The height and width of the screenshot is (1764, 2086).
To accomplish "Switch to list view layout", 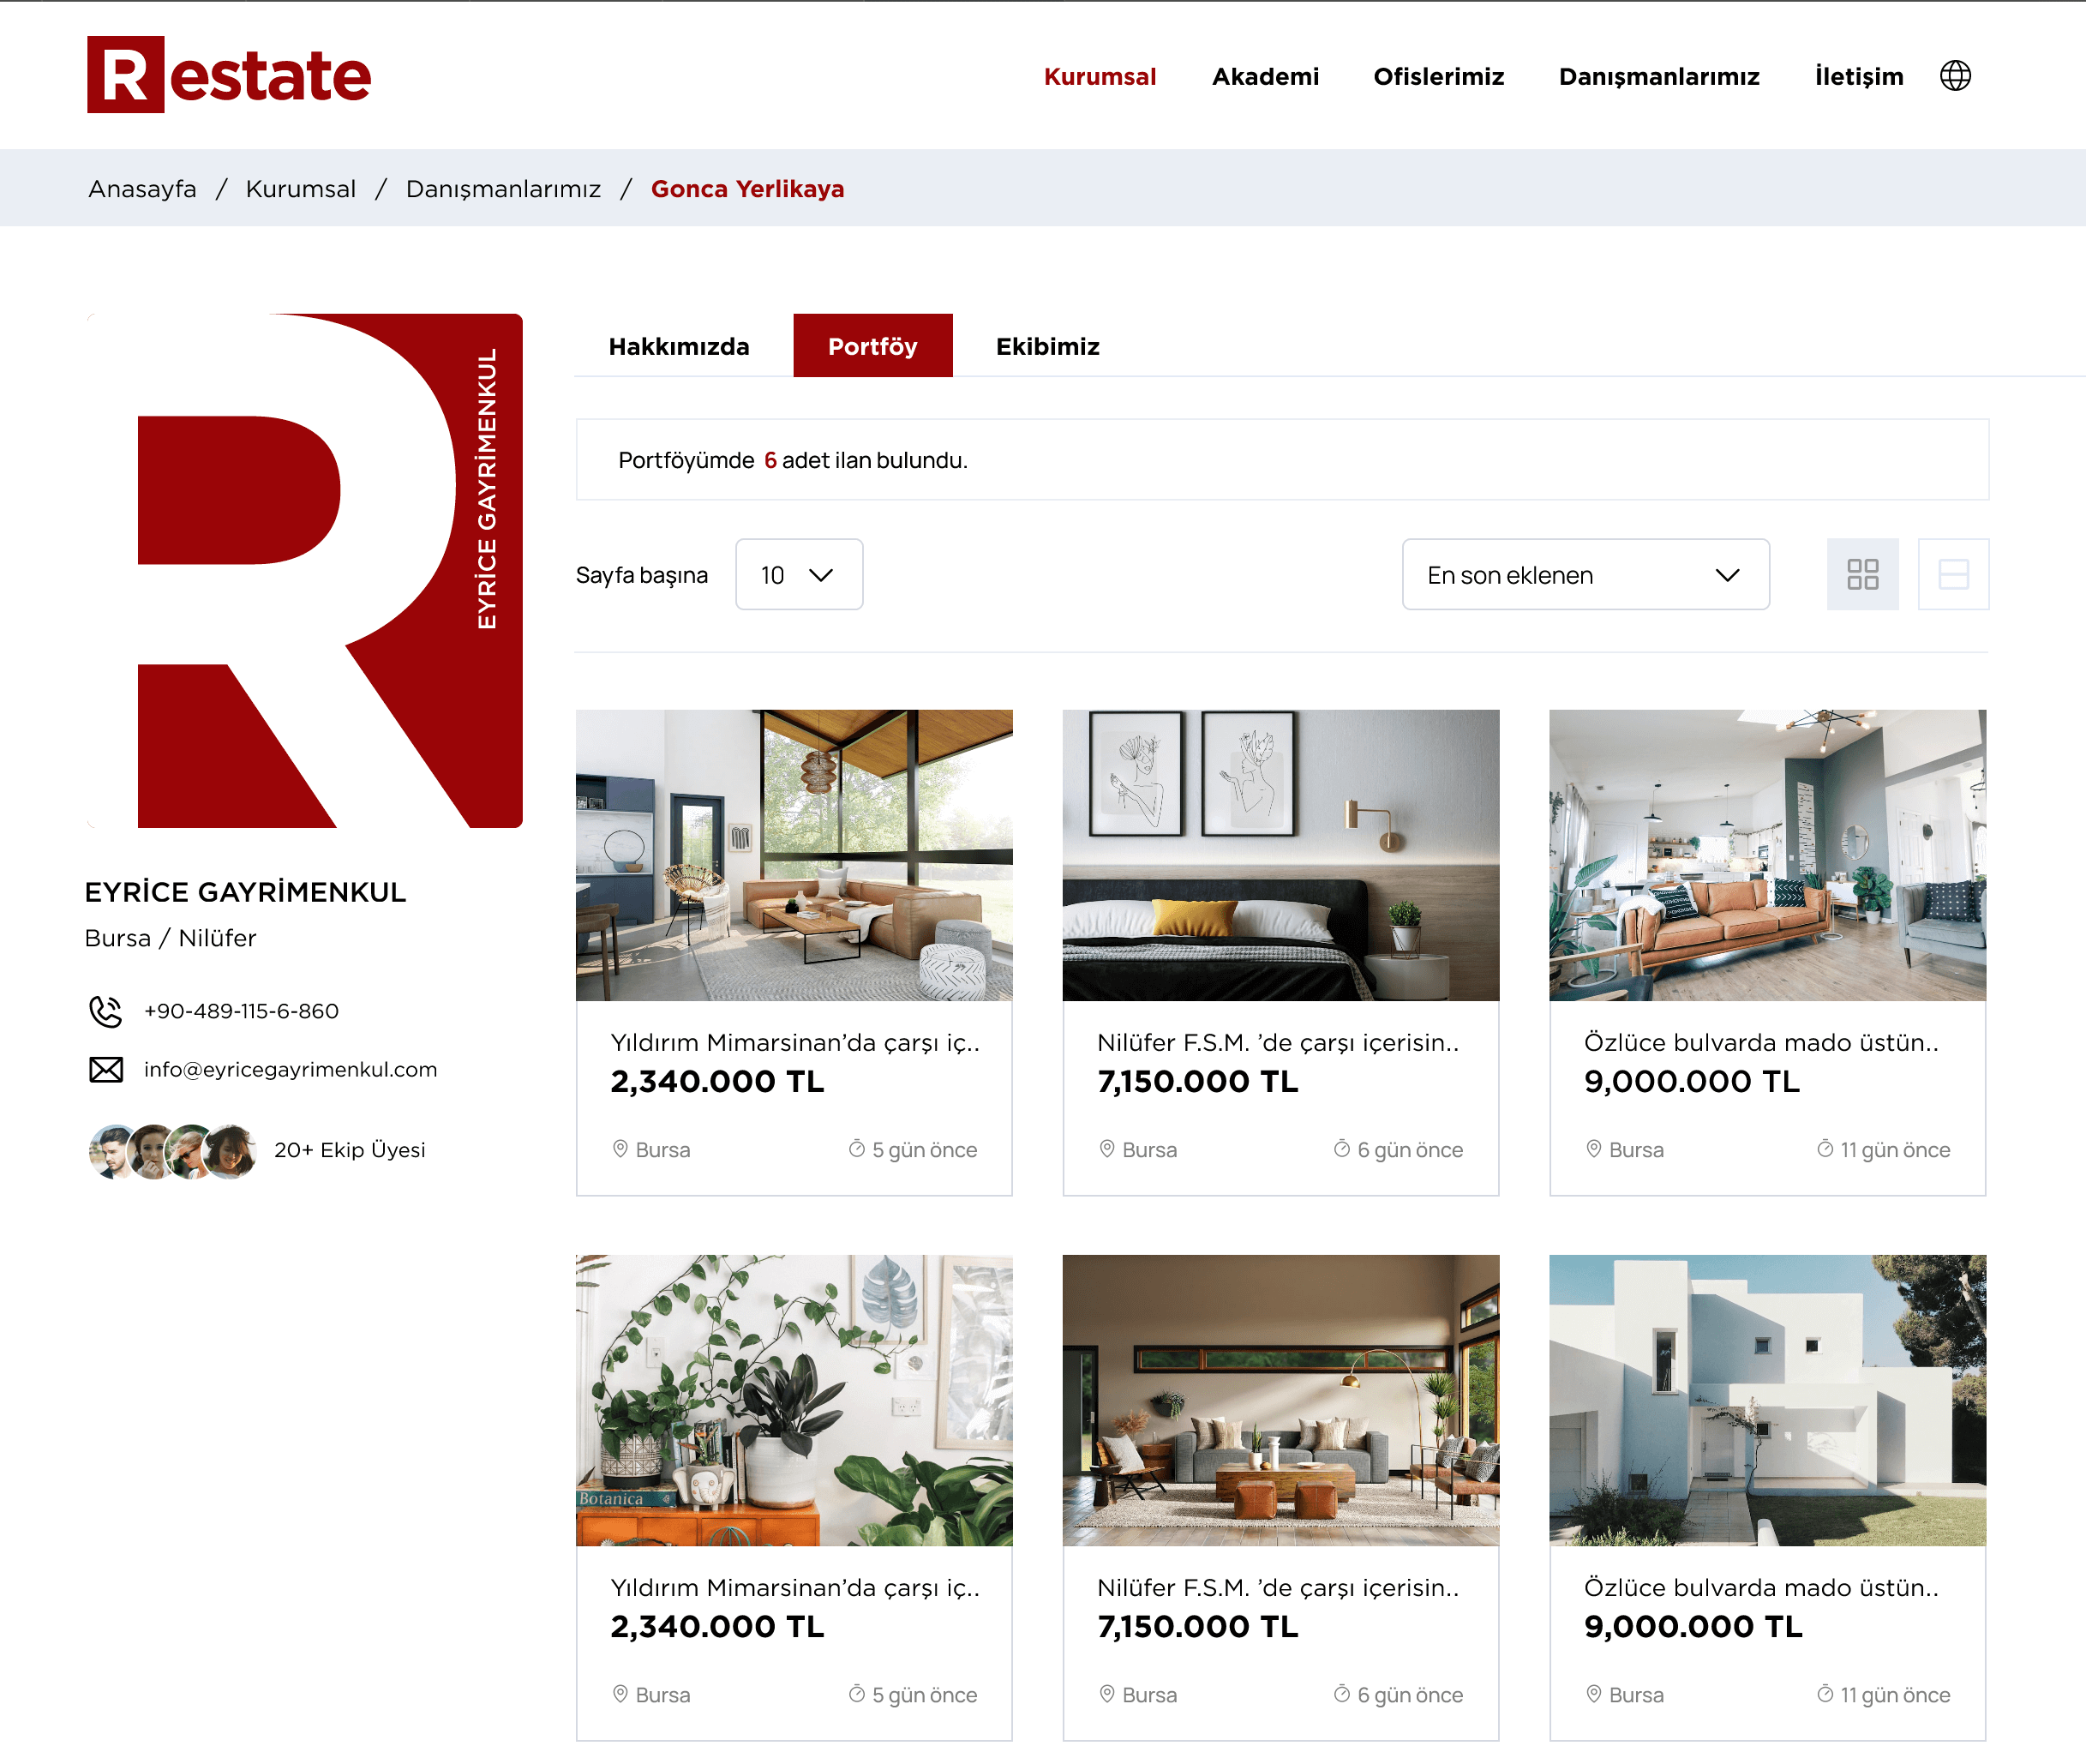I will pos(1952,574).
